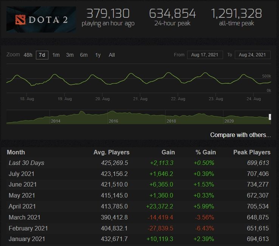Click the gain value -27,839.5
Viewport: 279px width, 246px height.
pos(160,228)
